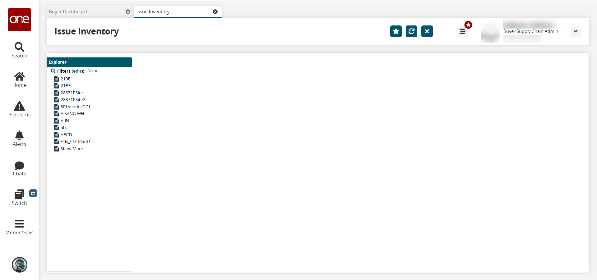Click the document icon beside Adv_CDTPlant1
Screen dimensions: 597x280
click(57, 142)
